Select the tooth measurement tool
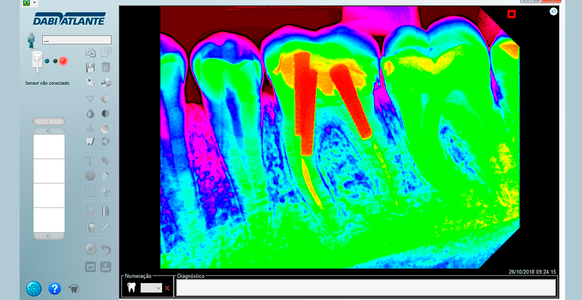The width and height of the screenshot is (582, 300). point(90,226)
